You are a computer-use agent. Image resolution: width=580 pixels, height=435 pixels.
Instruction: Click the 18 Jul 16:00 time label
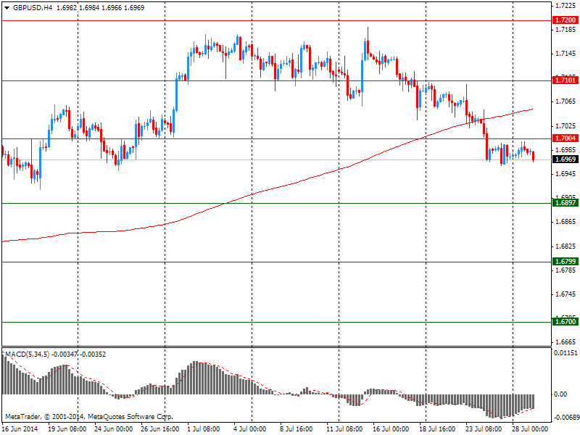(437, 429)
